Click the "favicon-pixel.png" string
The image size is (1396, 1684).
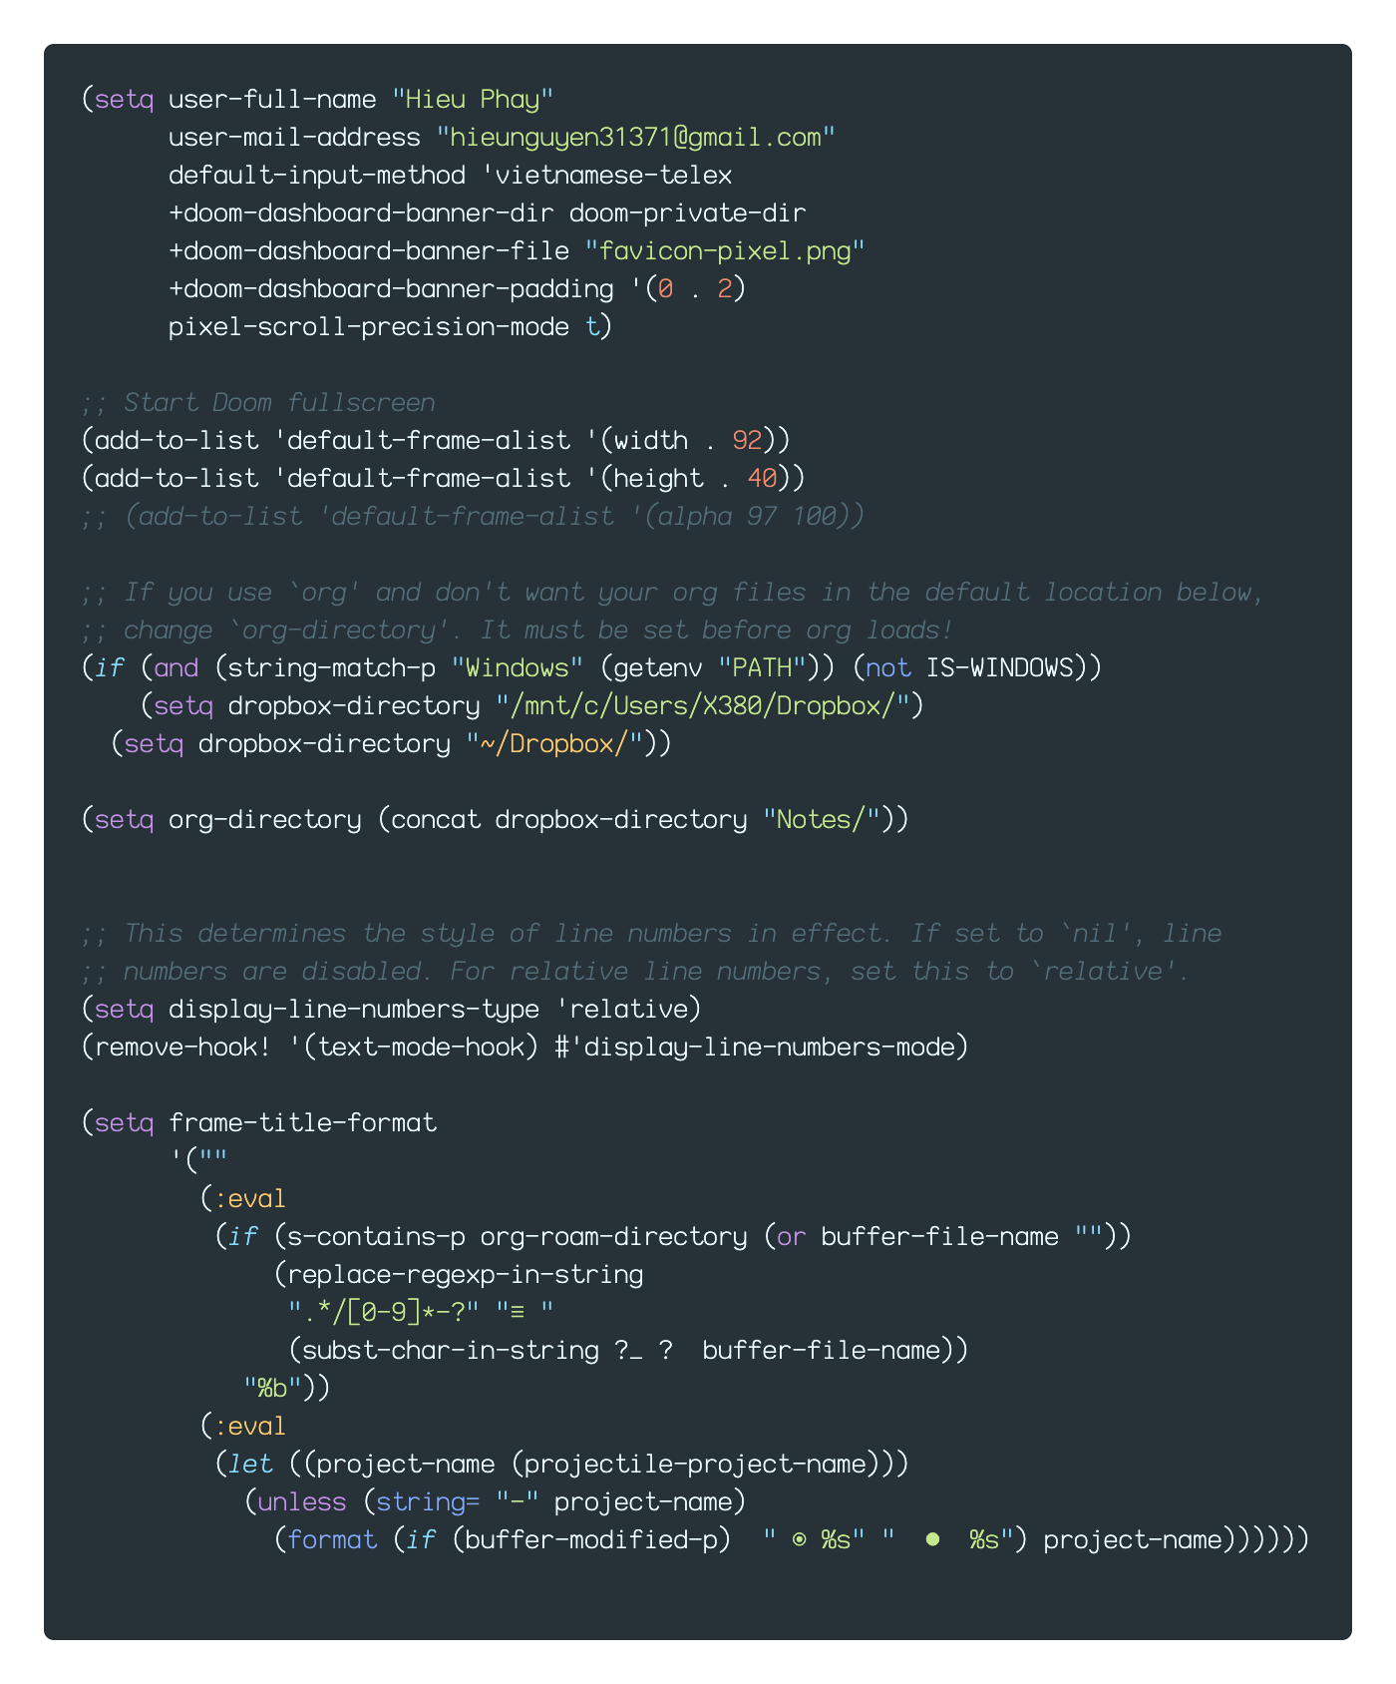pyautogui.click(x=725, y=251)
